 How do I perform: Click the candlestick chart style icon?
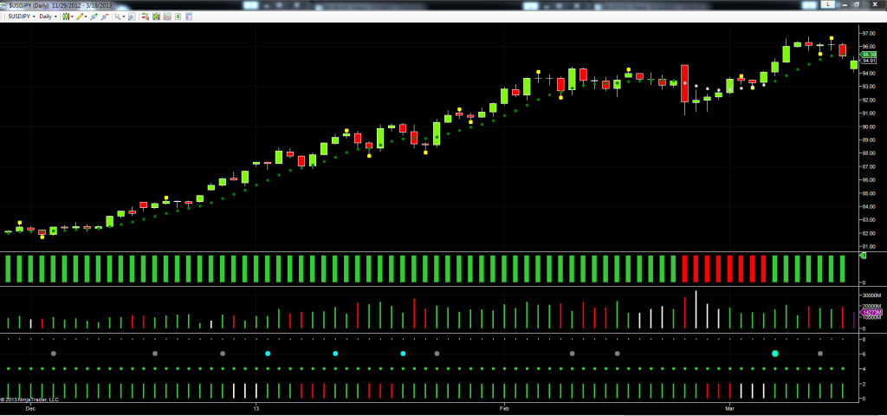66,16
